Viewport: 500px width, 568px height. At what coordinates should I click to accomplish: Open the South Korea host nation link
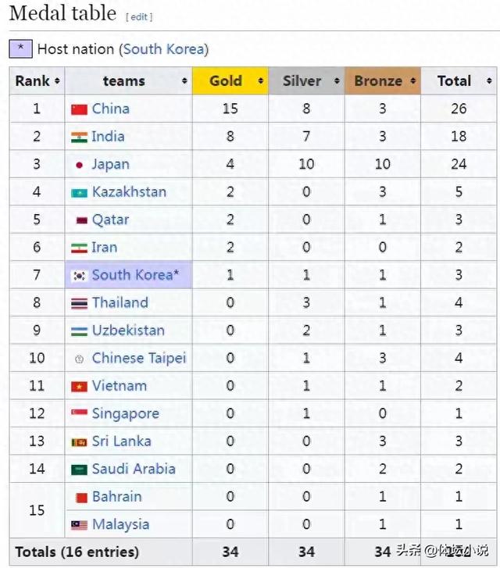click(x=164, y=49)
